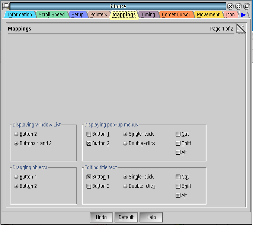Uncheck Button 1 for Editing title text

coord(98,177)
